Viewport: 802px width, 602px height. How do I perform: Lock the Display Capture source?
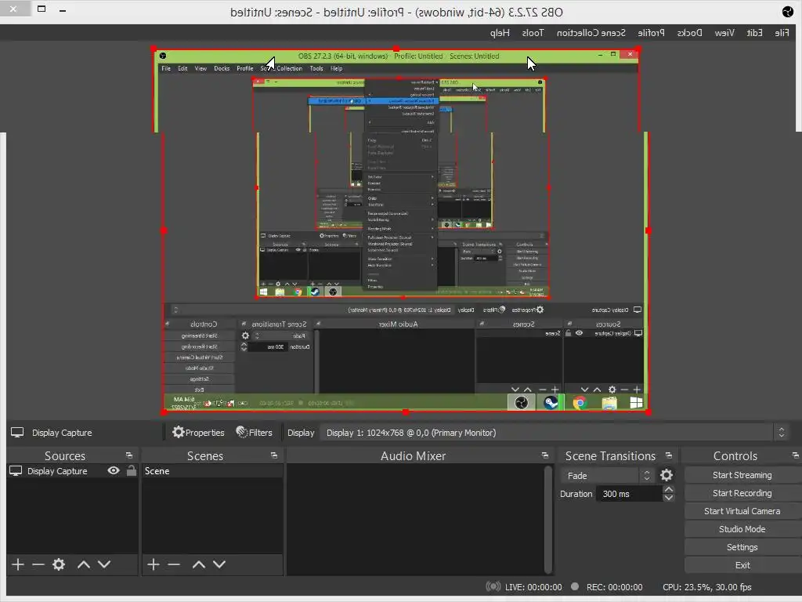click(132, 470)
